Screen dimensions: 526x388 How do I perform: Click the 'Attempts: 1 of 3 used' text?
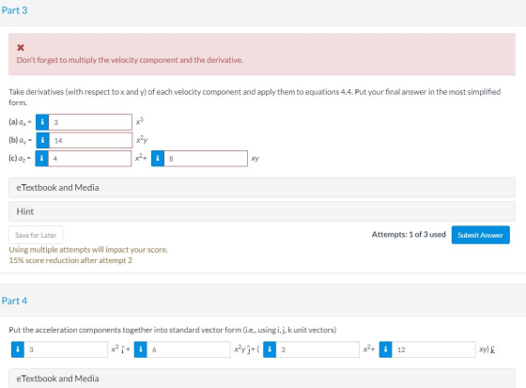409,235
